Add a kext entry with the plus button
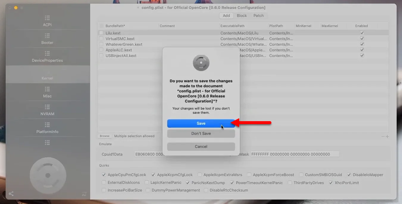 (x=387, y=137)
